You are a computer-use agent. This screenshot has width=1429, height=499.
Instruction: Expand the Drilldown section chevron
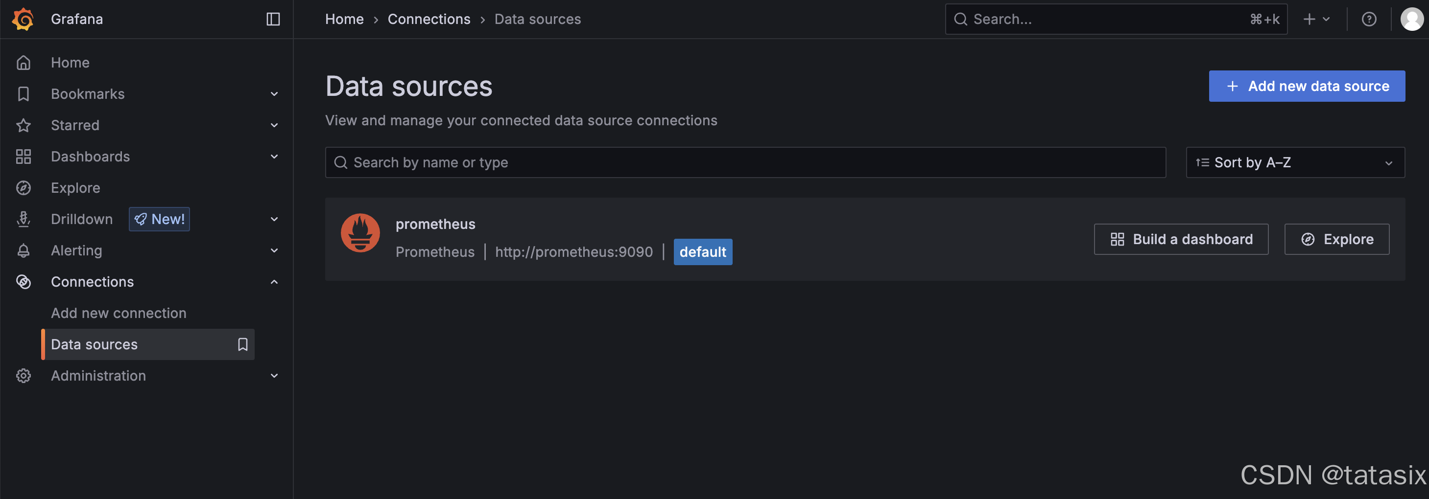[x=274, y=219]
